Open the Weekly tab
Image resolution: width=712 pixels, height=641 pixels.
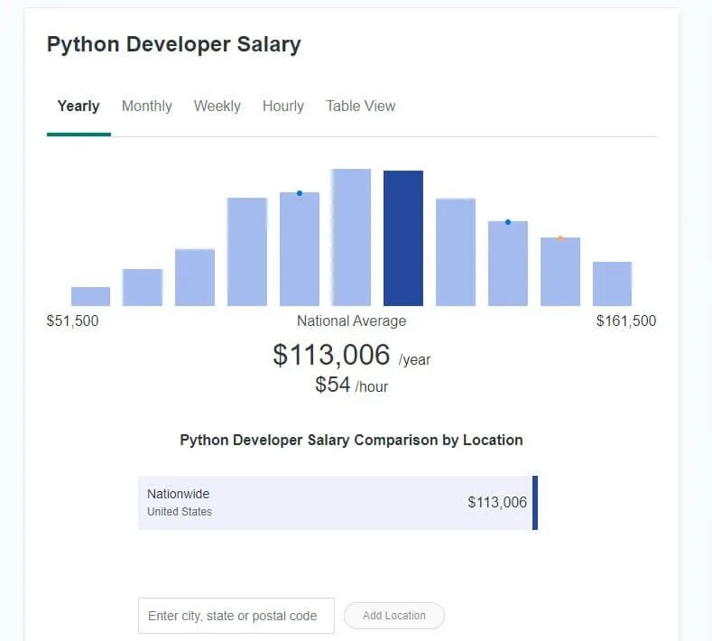coord(217,107)
